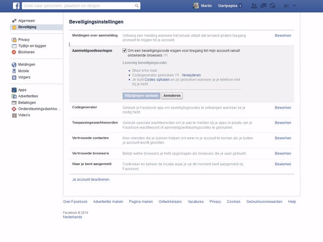This screenshot has height=242, width=323.
Task: Open the Over Facebook footer link
Action: (x=75, y=202)
